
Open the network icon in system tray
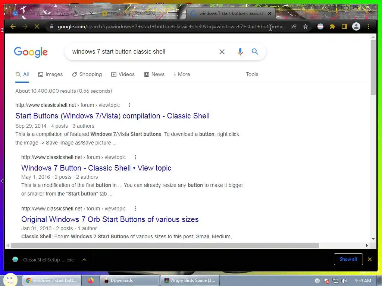[335, 281]
